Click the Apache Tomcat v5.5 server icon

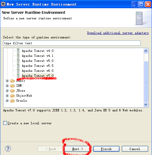18,66
